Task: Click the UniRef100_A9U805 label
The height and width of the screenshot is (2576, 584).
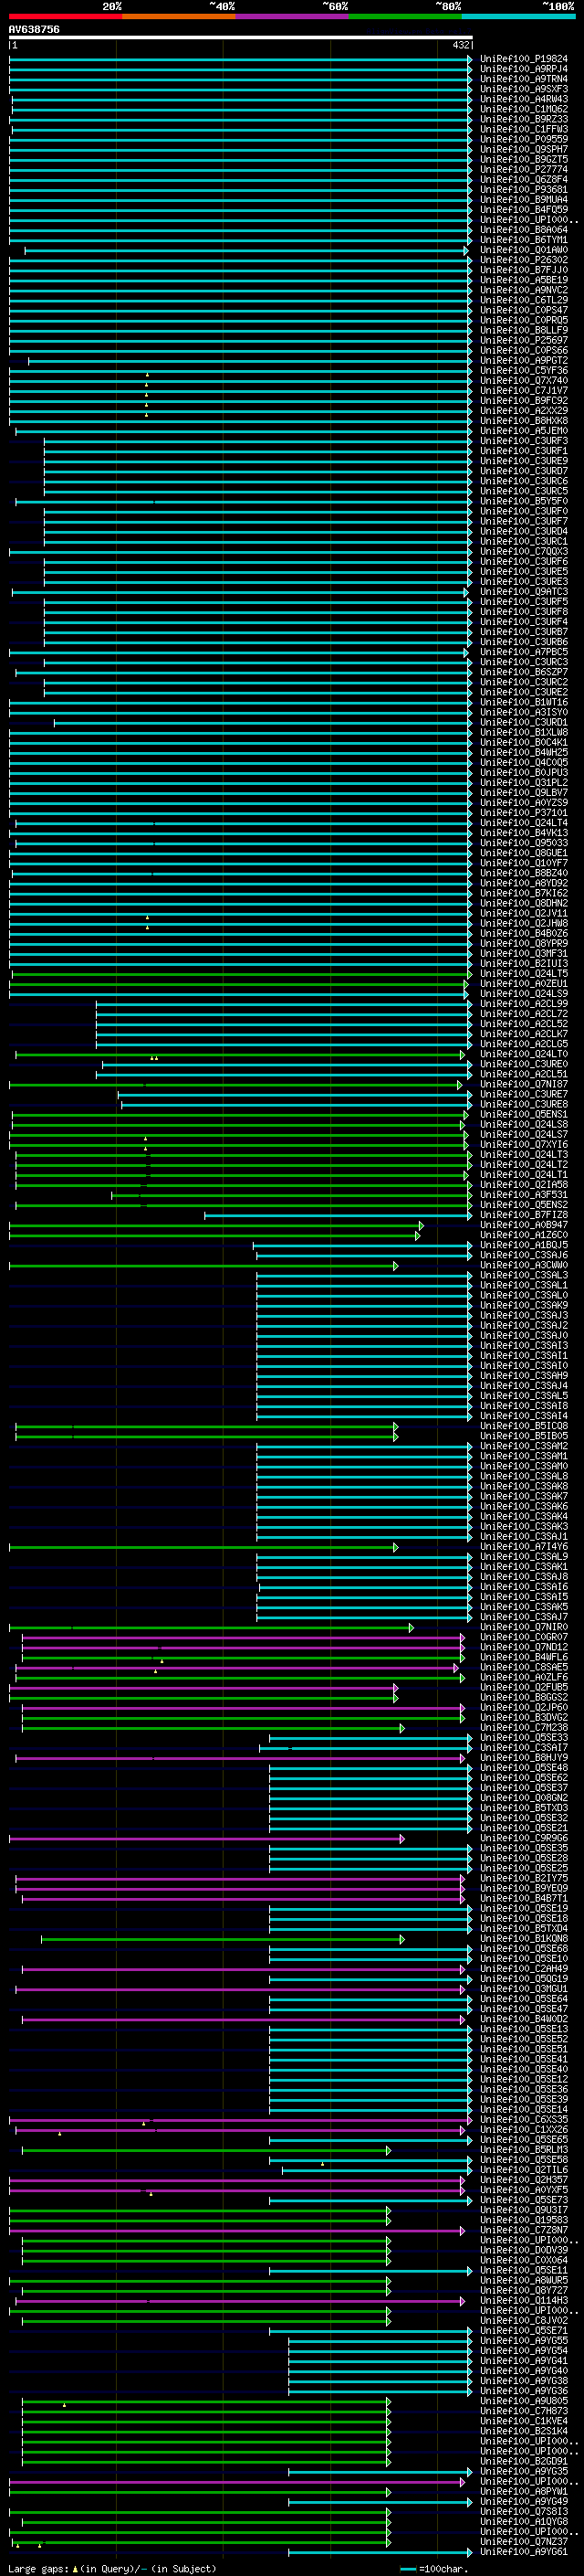Action: (x=524, y=2401)
